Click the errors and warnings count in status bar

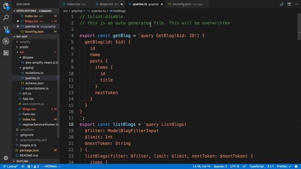click(x=33, y=166)
